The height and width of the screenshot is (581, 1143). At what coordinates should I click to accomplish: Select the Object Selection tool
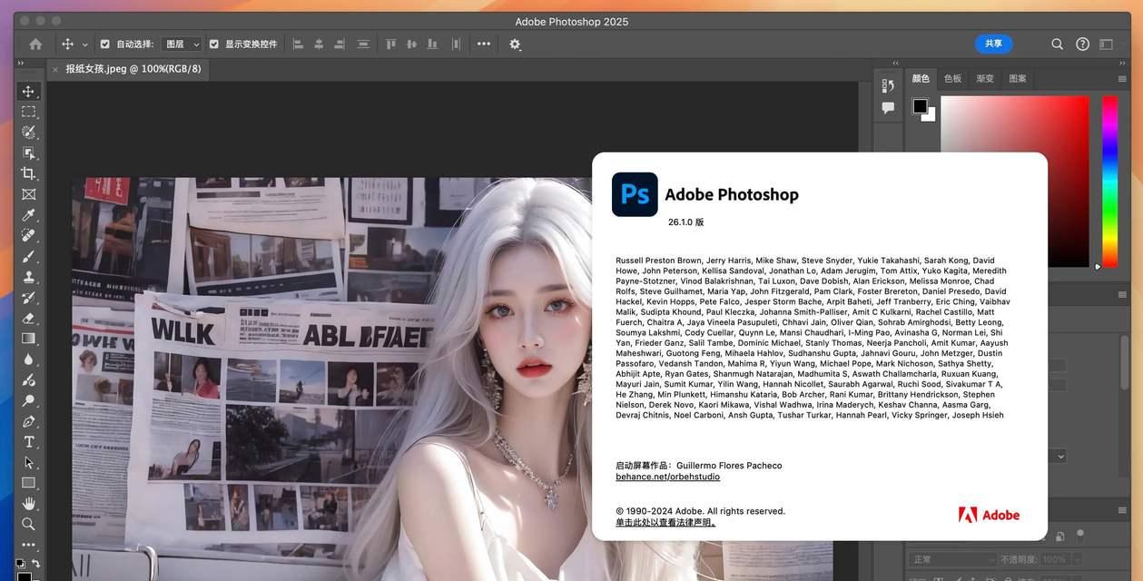[x=28, y=153]
